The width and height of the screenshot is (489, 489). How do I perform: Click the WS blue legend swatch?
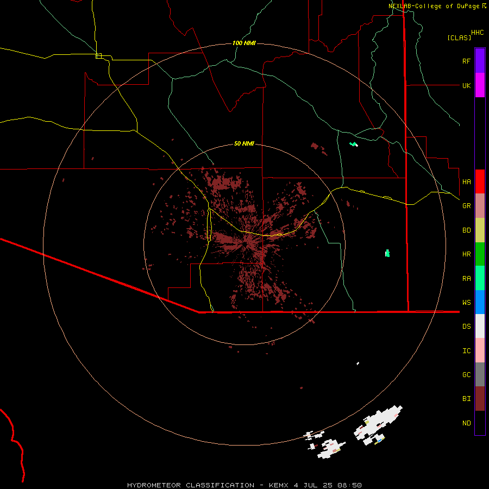point(480,302)
